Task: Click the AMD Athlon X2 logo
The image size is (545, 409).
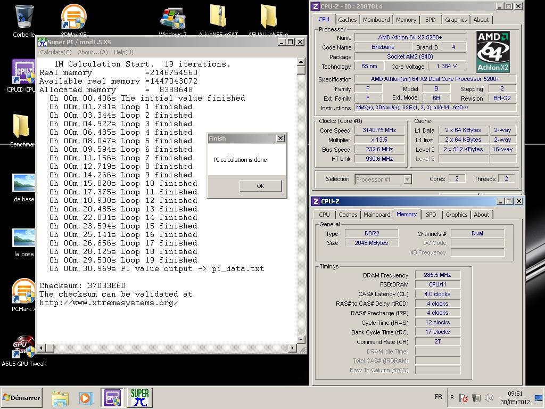Action: coord(493,52)
